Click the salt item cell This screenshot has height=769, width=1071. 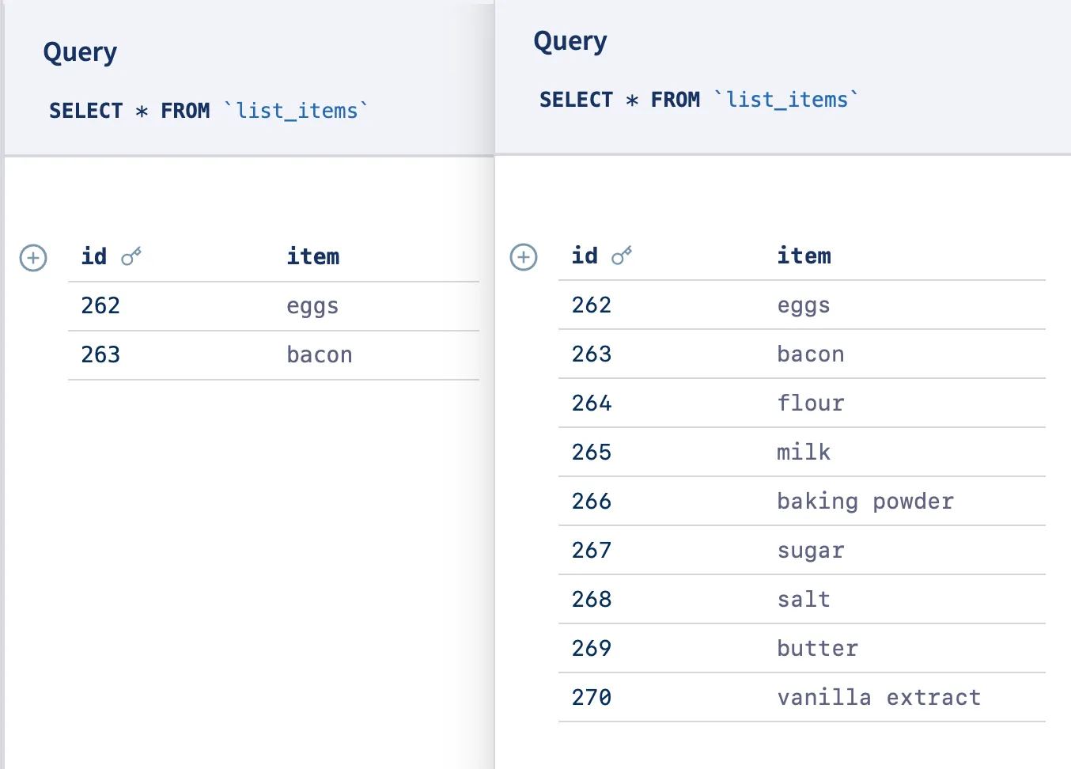[x=804, y=599]
